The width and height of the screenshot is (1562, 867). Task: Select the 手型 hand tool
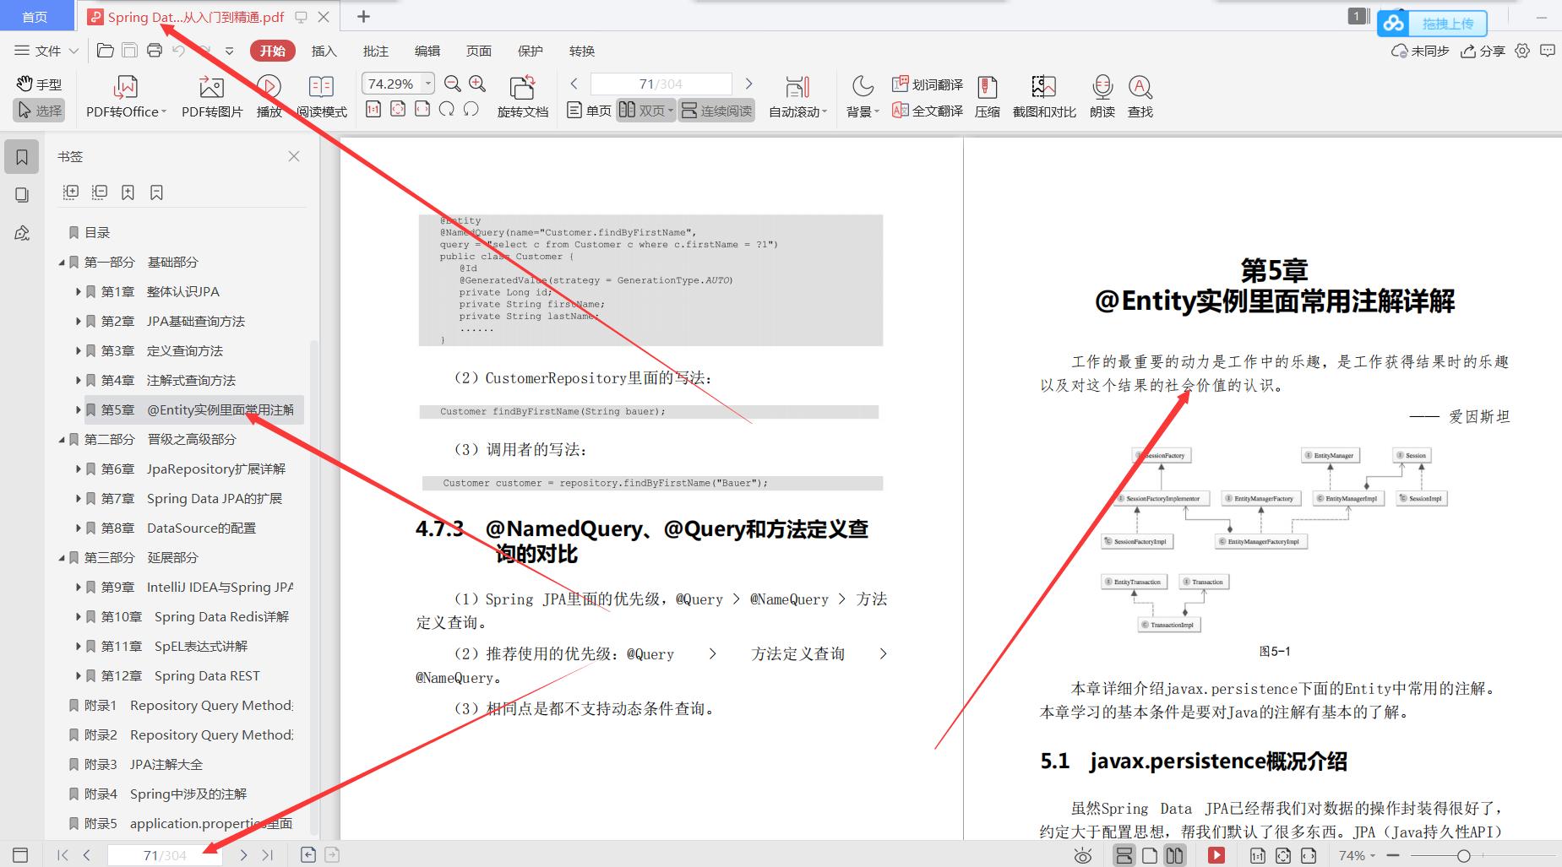[39, 84]
